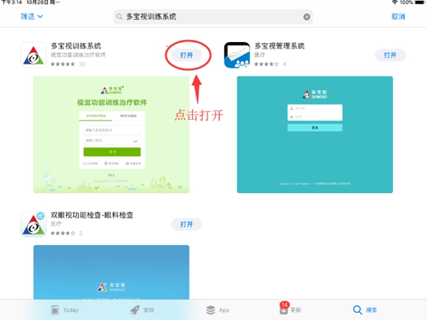Tap the magnifier icon in tab bar
Screen dimensions: 427x320
(357, 310)
